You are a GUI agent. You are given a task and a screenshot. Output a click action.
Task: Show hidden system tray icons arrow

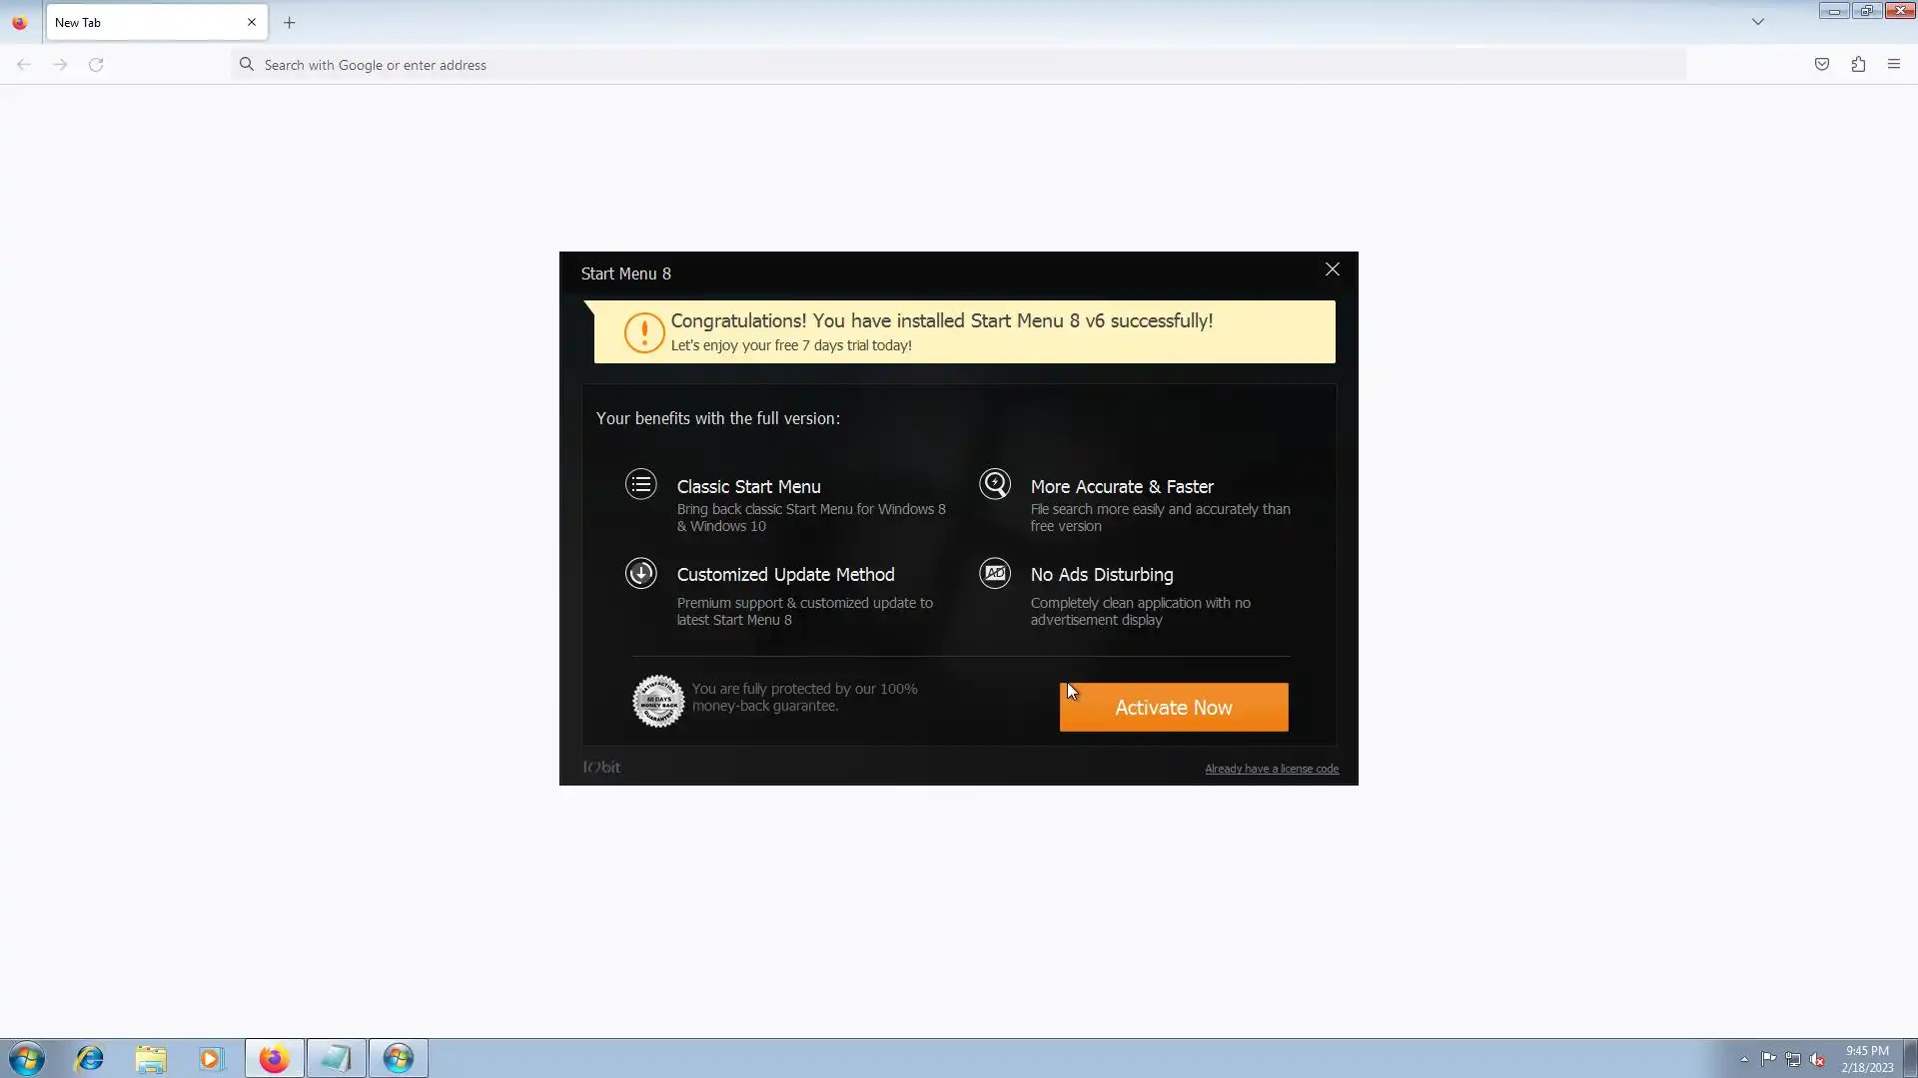click(1744, 1059)
